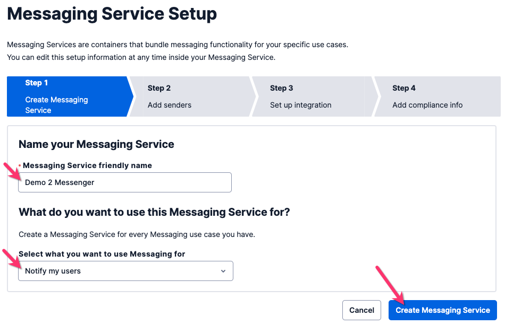
Task: Click the pink arrow pointing at name field
Action: click(x=11, y=171)
